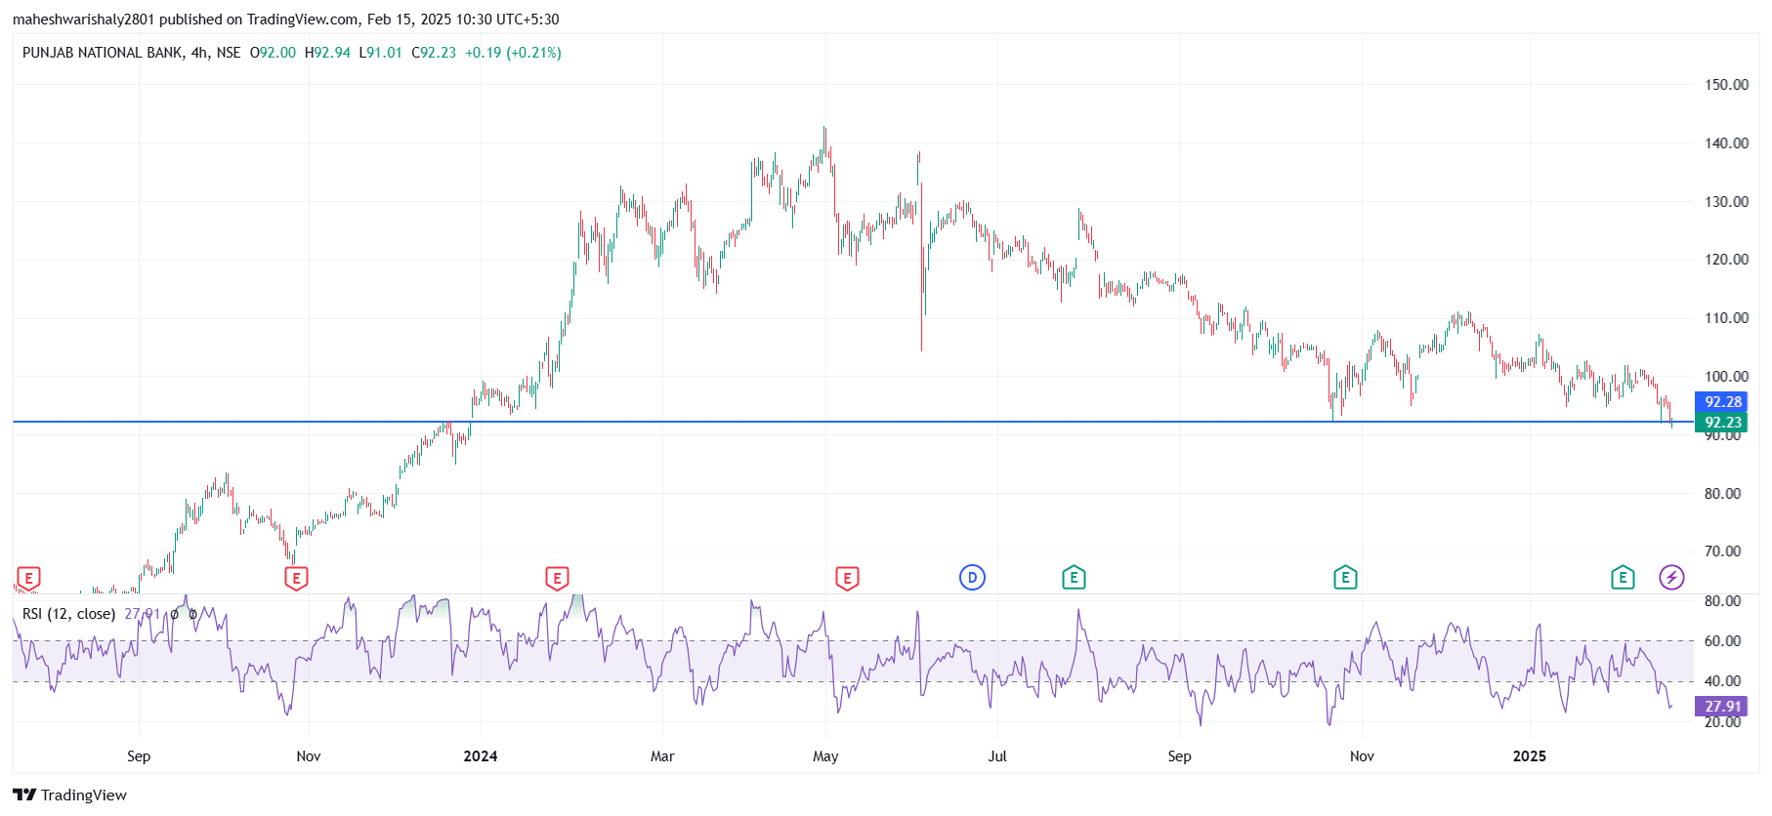Click the 100.00 price scale label

1726,377
